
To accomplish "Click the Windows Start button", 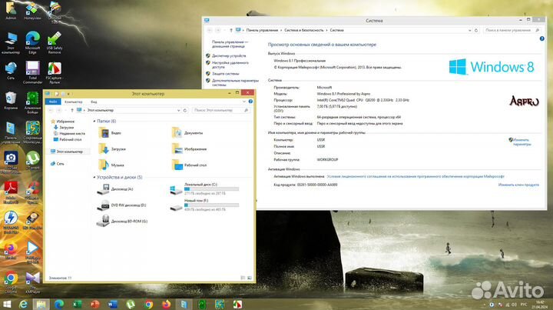I will pyautogui.click(x=7, y=304).
